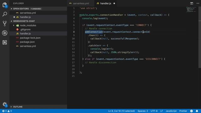This screenshot has height=113, width=201.
Task: Click the code minimap preview
Action: (x=191, y=9)
